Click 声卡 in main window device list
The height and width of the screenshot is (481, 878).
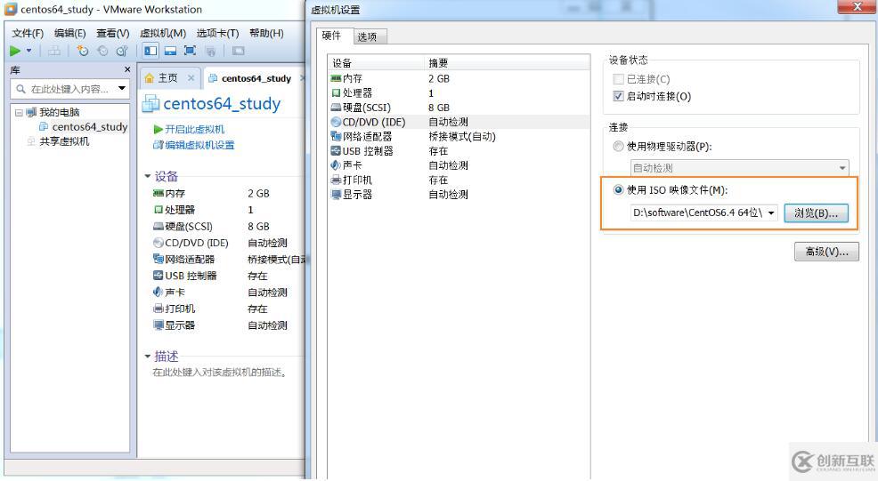(x=175, y=292)
